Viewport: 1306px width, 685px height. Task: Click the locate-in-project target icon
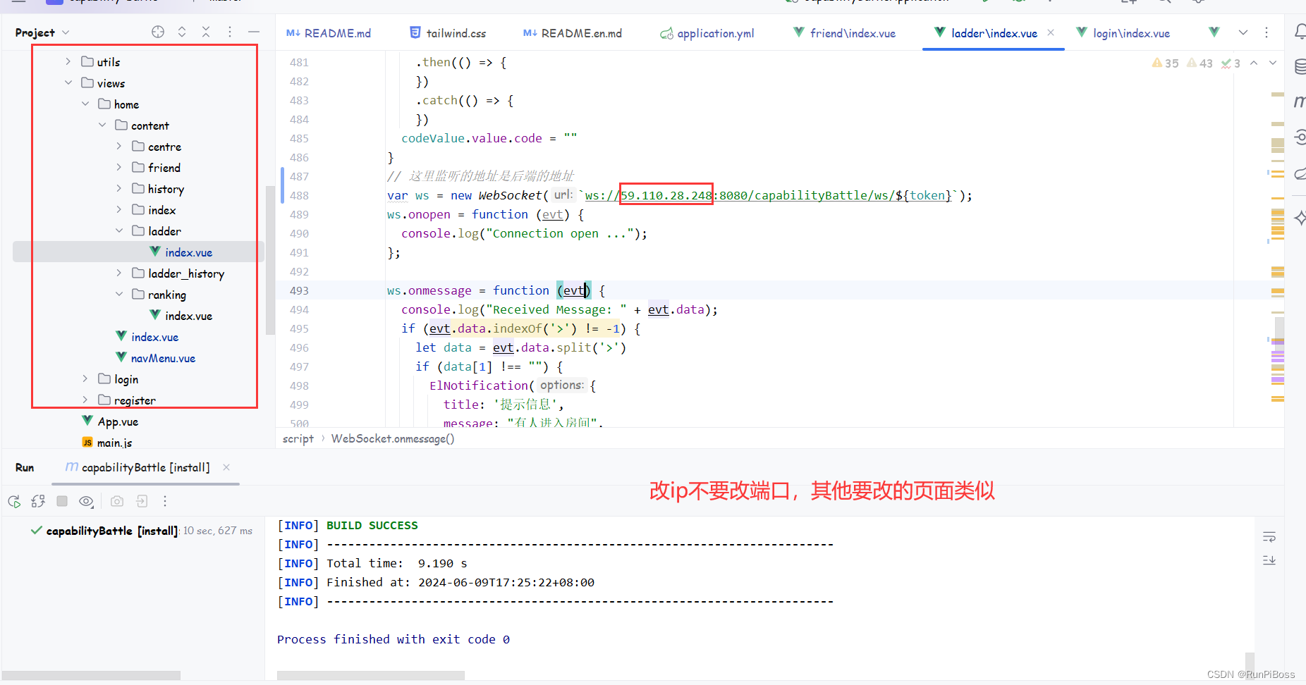tap(158, 32)
